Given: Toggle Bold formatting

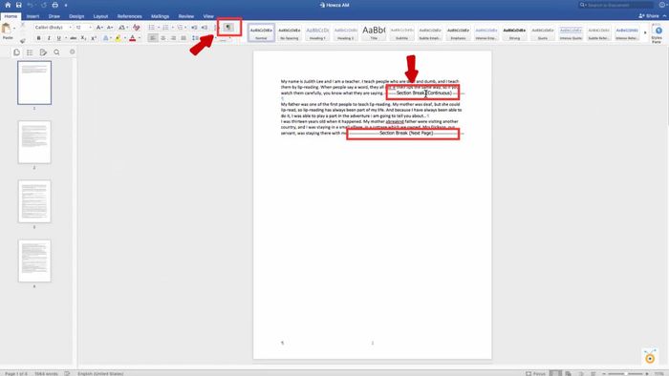Looking at the screenshot, I should click(x=38, y=38).
